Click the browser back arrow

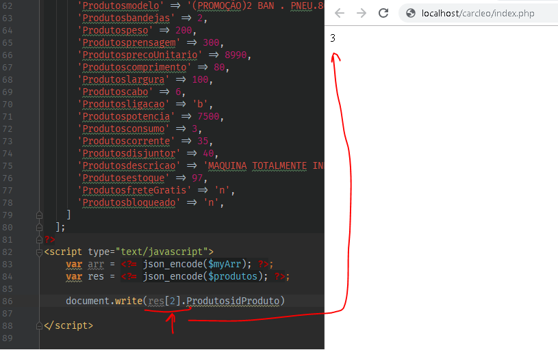[340, 13]
